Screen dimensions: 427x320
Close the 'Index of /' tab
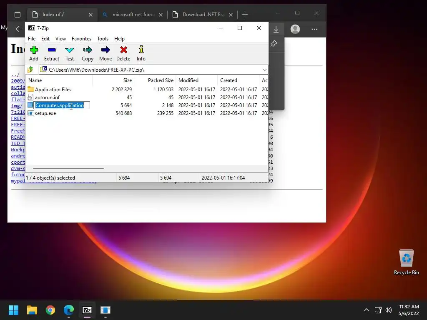coord(90,15)
